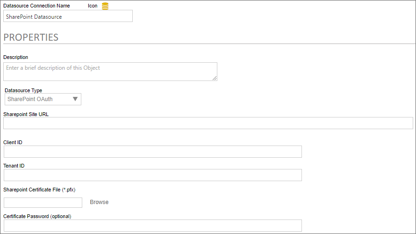Click the Certificate Password (optional) label
Viewport: 416px width, 234px height.
tap(37, 216)
